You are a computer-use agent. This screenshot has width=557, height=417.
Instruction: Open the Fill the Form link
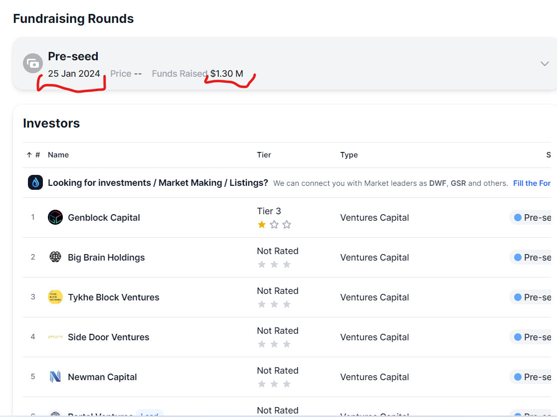tap(532, 183)
